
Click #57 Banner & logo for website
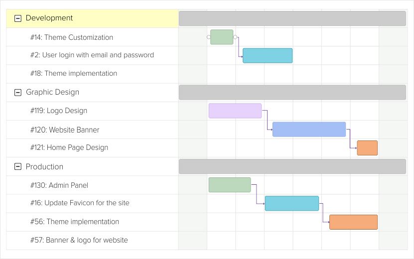[x=79, y=240]
